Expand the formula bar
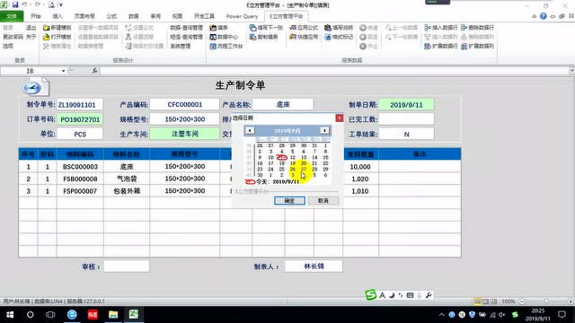The width and height of the screenshot is (575, 323). (571, 70)
